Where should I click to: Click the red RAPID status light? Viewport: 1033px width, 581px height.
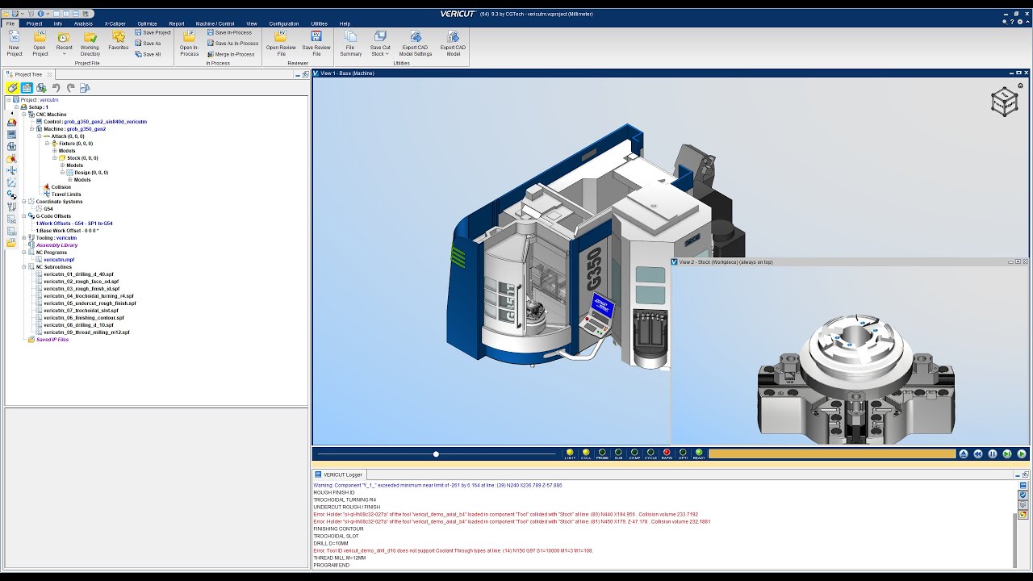click(667, 454)
